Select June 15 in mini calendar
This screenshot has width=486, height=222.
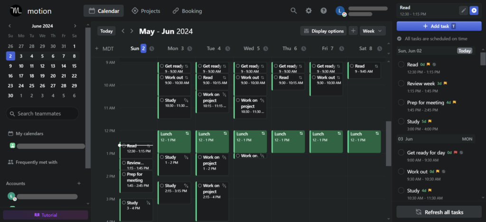pyautogui.click(x=74, y=66)
